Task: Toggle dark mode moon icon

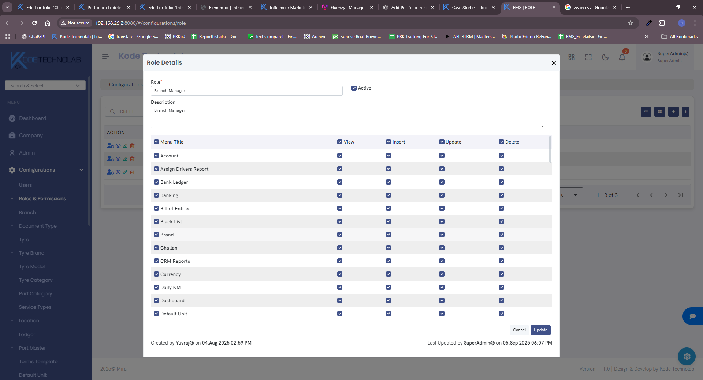Action: pyautogui.click(x=605, y=57)
